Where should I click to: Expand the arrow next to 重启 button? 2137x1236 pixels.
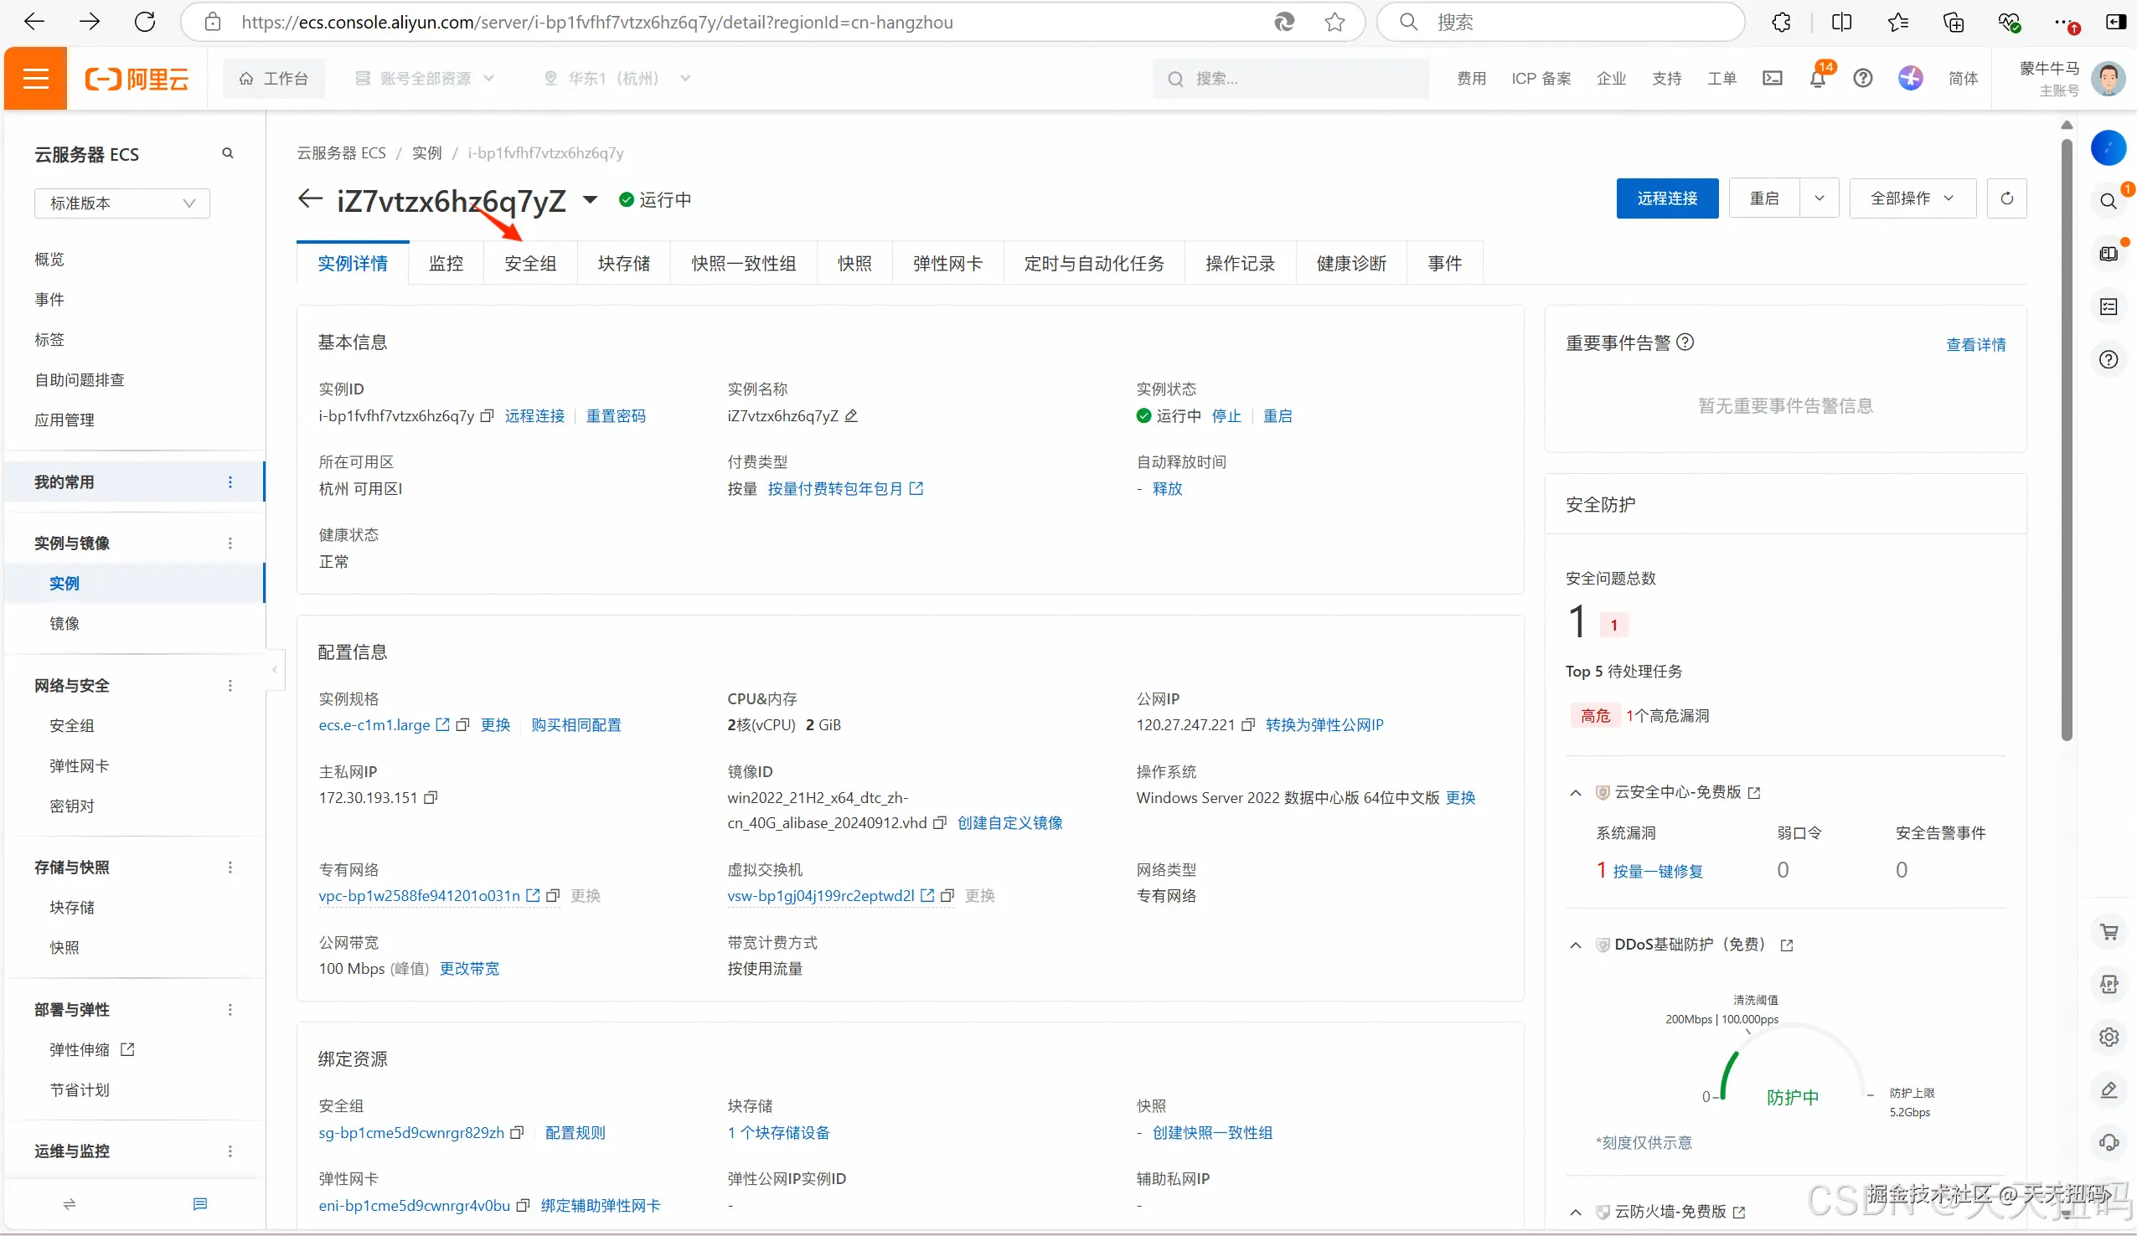tap(1819, 198)
